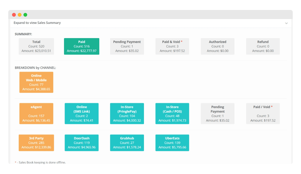Click the Refund summary tile

pyautogui.click(x=263, y=46)
